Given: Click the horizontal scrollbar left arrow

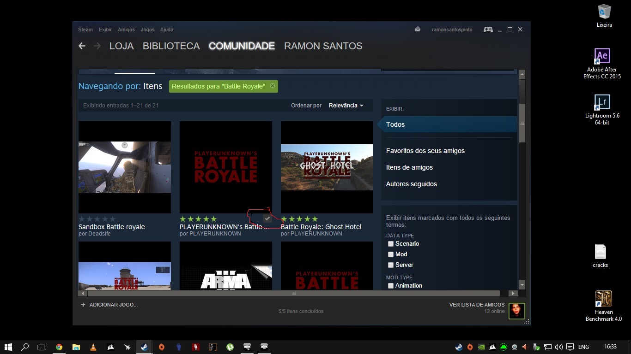Looking at the screenshot, I should (83, 293).
